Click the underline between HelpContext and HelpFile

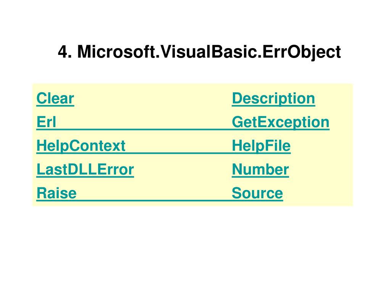179,153
